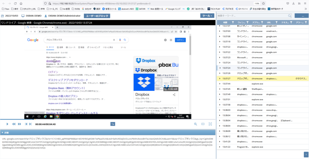
Task: Filter the アプリ column
Action: click(x=262, y=22)
